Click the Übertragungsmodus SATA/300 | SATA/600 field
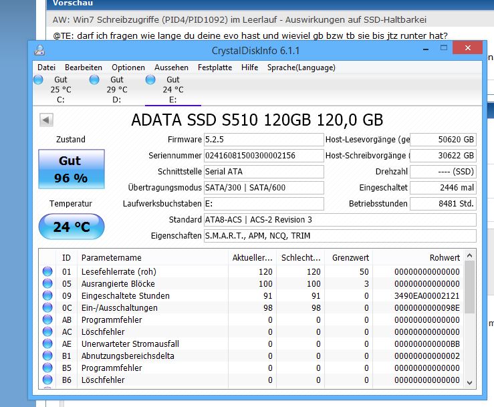The width and height of the screenshot is (494, 407). [x=263, y=188]
